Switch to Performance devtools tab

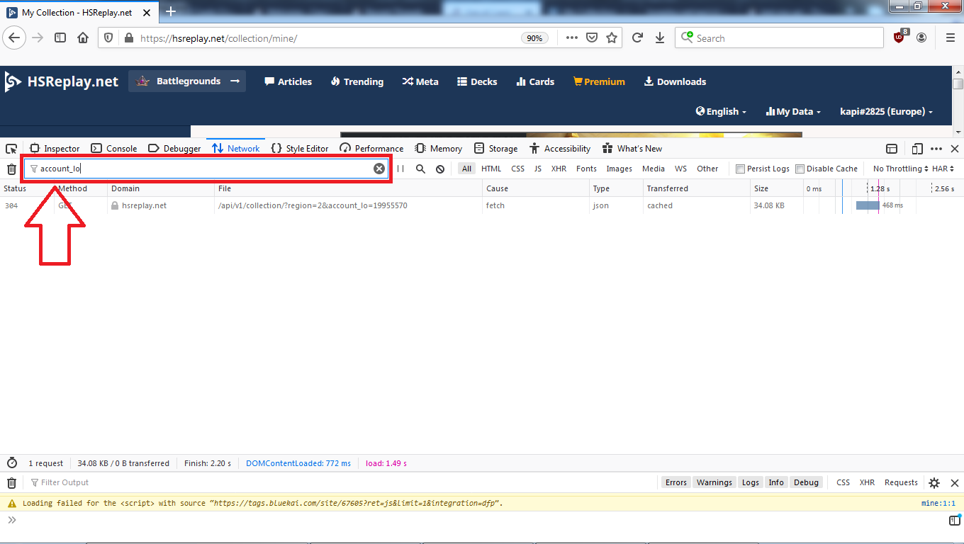[x=371, y=149]
